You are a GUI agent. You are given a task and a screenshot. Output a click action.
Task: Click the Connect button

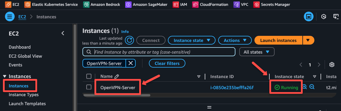point(151,40)
